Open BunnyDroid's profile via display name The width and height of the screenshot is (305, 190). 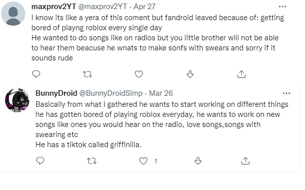57,93
